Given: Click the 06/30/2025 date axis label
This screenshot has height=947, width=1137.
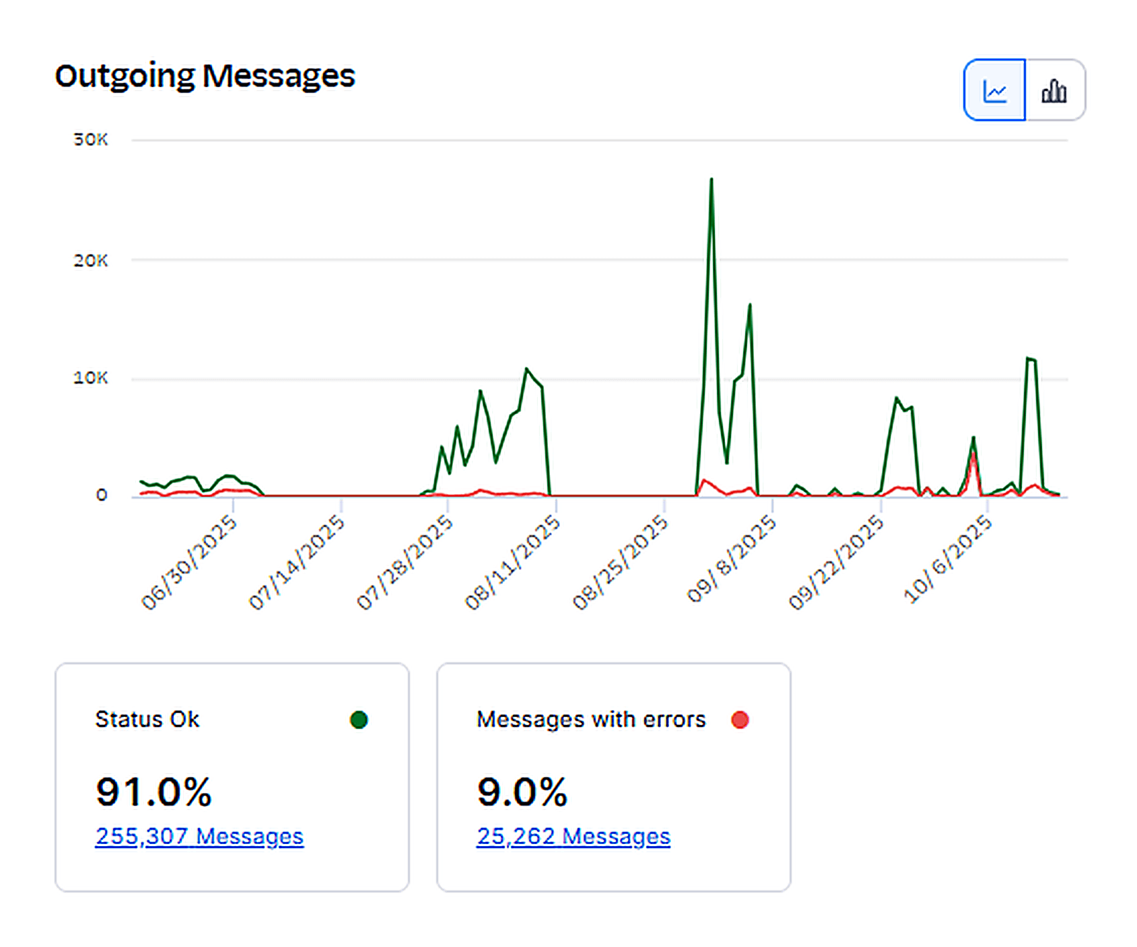Looking at the screenshot, I should [189, 563].
